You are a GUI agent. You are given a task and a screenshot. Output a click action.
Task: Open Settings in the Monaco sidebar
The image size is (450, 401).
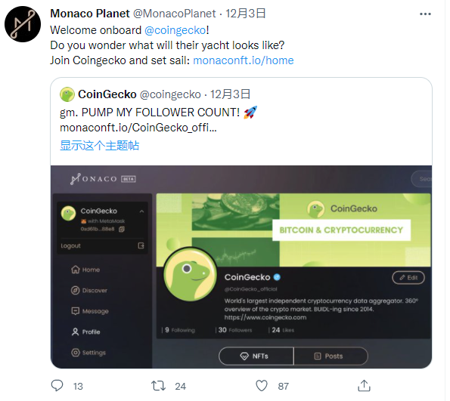click(x=88, y=353)
